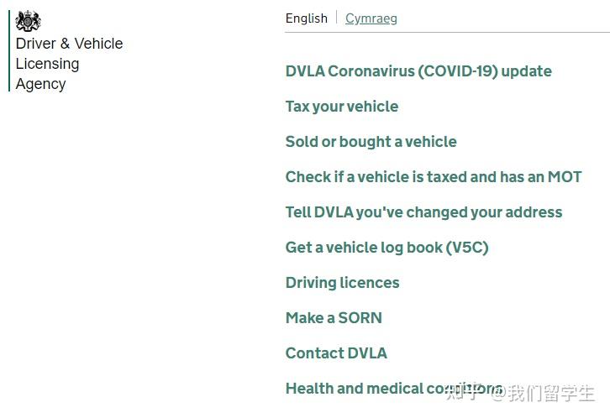
Task: Click the royal coat of arms crest
Action: click(x=28, y=21)
